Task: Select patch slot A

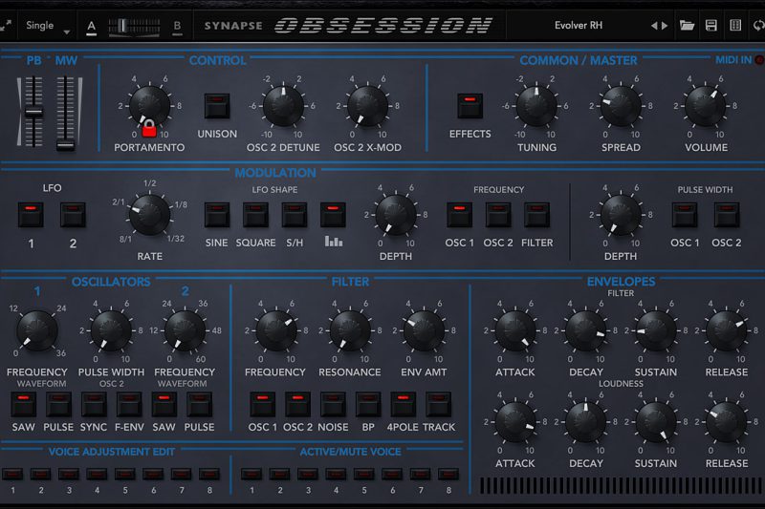Action: [92, 26]
